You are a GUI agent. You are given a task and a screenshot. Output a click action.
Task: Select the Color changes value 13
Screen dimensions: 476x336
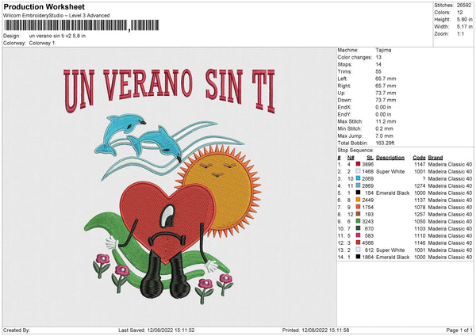[x=378, y=57]
